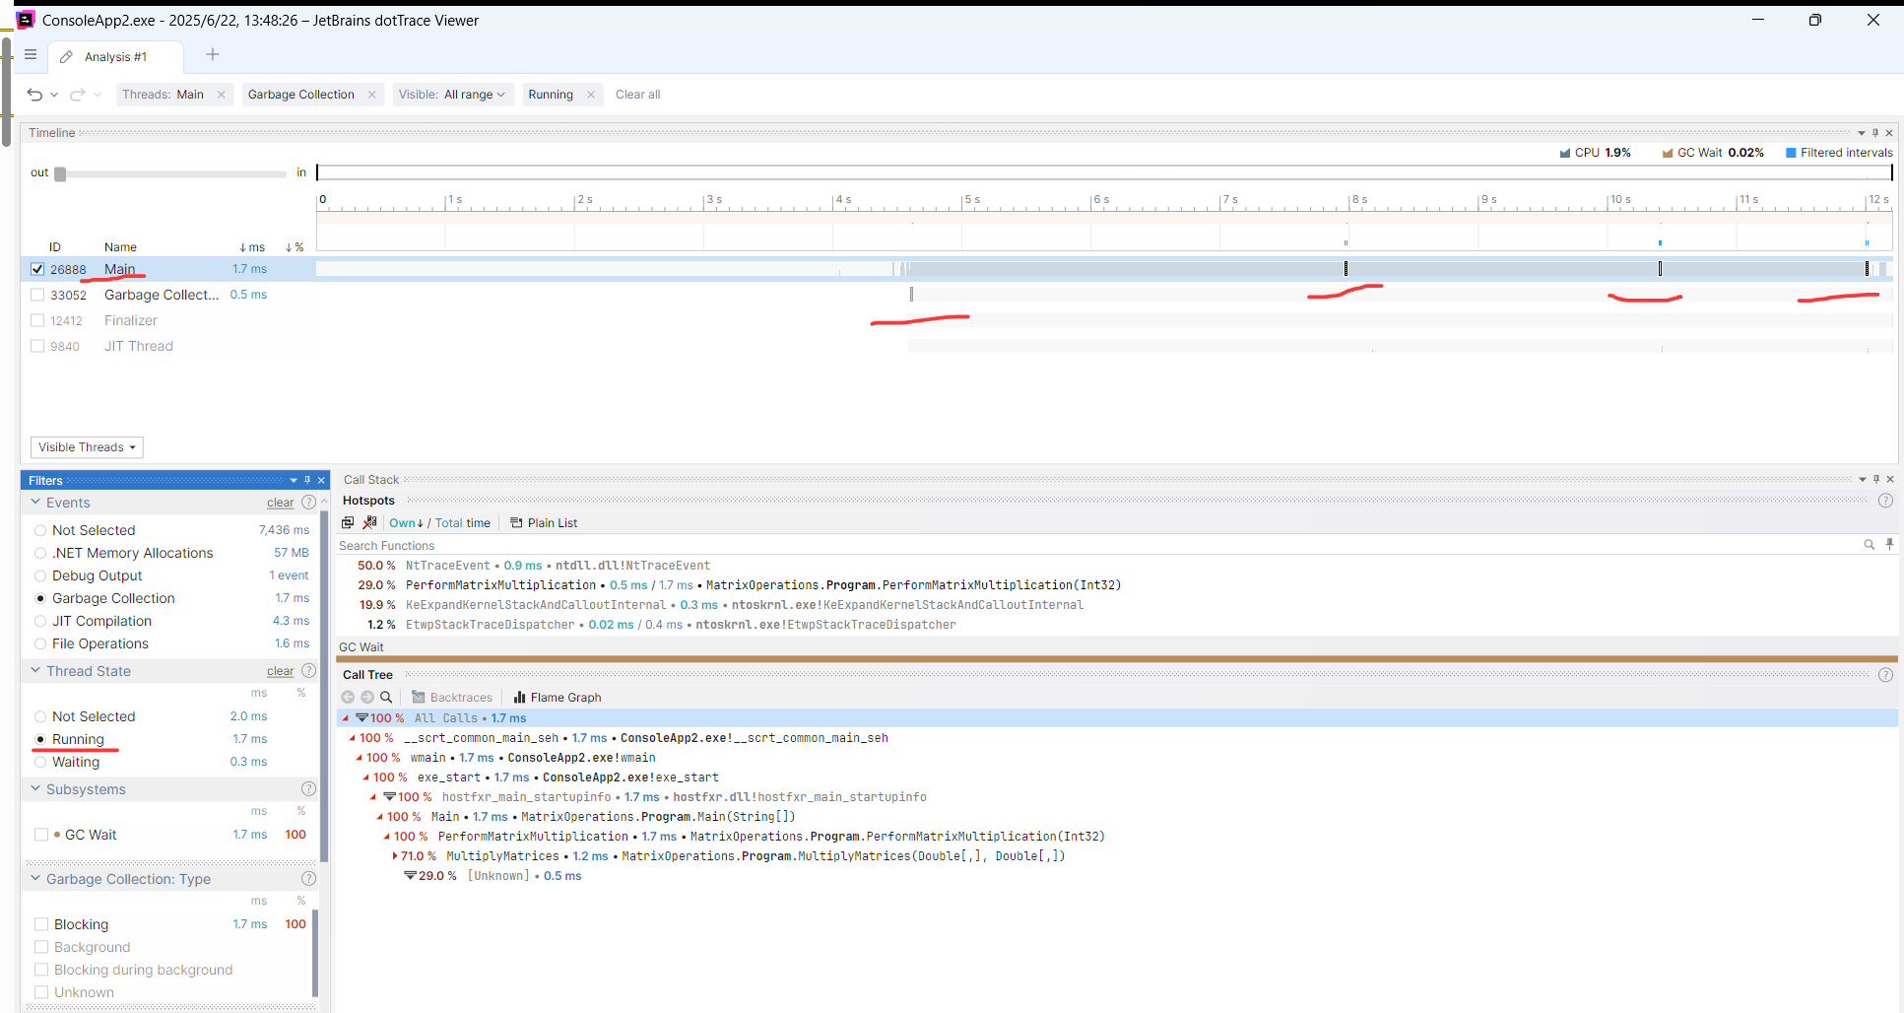Check the Finalizer thread checkbox
Image resolution: width=1904 pixels, height=1013 pixels.
[37, 320]
